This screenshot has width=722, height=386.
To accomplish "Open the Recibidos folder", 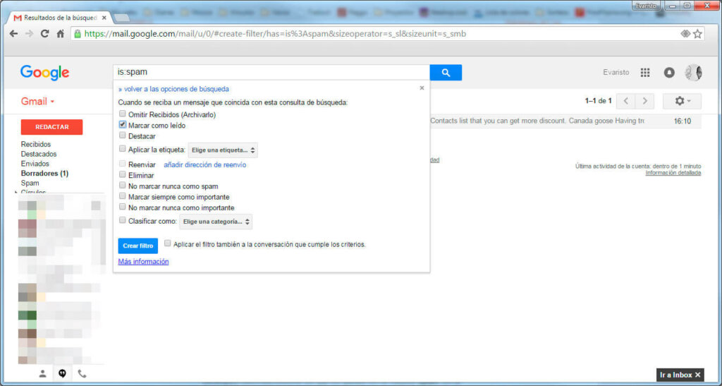I will [x=36, y=144].
